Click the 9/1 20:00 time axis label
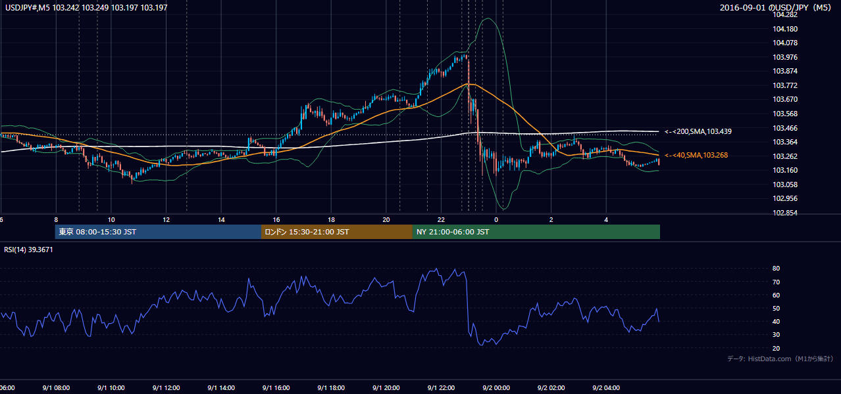841x394 pixels. (x=386, y=387)
